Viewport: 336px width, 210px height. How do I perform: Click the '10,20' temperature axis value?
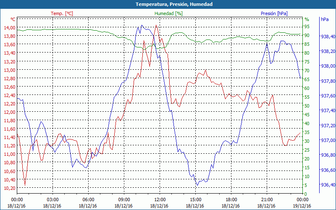tap(9, 188)
